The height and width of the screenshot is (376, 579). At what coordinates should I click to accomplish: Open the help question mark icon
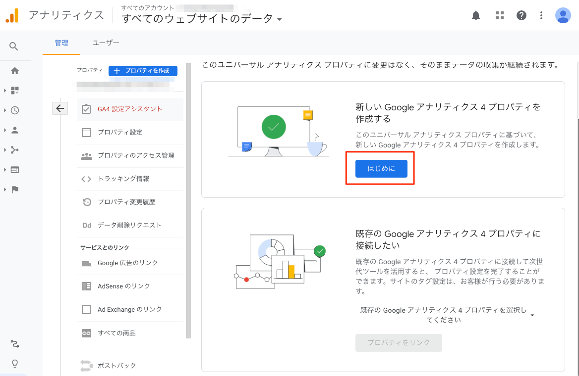[521, 15]
